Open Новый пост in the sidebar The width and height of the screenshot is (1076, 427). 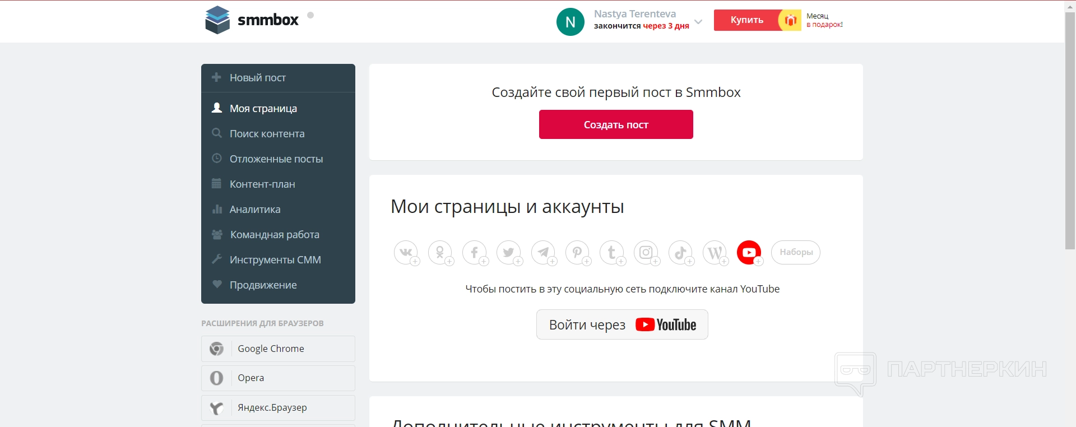pyautogui.click(x=278, y=78)
